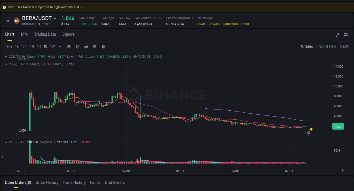Open the Order History tab
The image size is (354, 191).
pyautogui.click(x=47, y=183)
